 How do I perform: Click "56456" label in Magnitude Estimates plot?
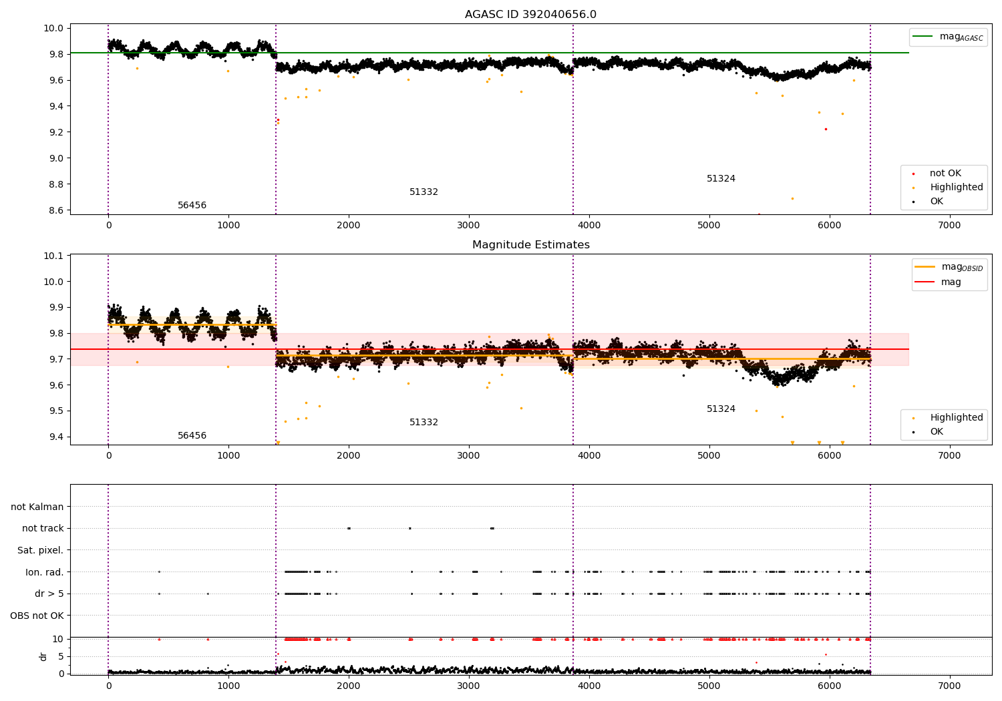point(192,436)
